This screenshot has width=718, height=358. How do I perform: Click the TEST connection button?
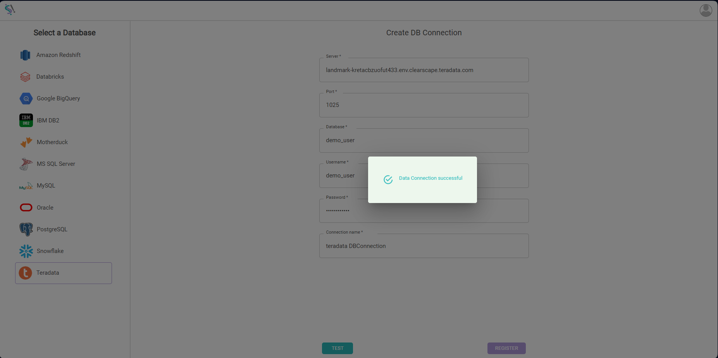337,348
